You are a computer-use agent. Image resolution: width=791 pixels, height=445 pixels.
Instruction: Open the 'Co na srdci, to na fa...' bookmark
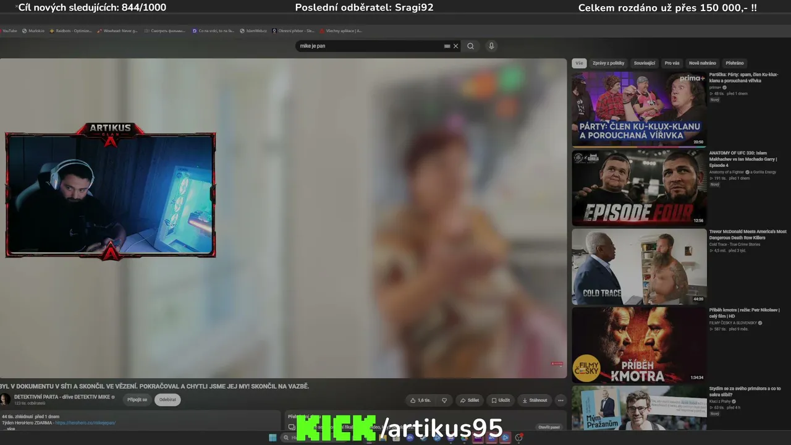[x=213, y=30]
